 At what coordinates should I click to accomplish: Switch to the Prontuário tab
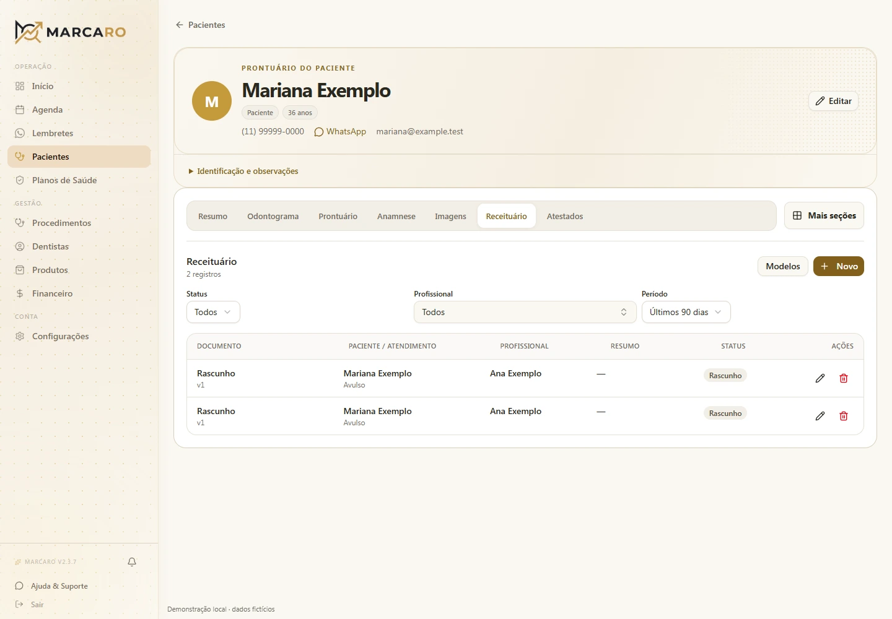coord(338,216)
